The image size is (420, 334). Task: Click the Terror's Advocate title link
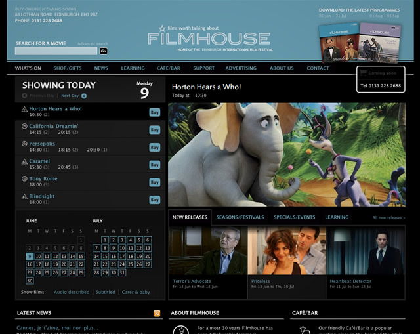coord(192,282)
